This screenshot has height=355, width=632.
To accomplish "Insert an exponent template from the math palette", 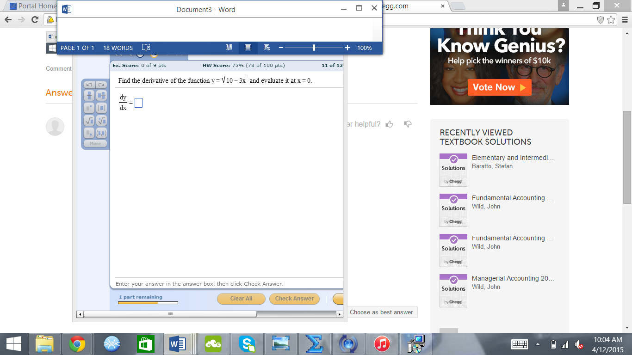I will click(89, 108).
